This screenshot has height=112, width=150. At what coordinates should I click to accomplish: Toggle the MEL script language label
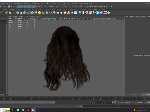(x=81, y=106)
